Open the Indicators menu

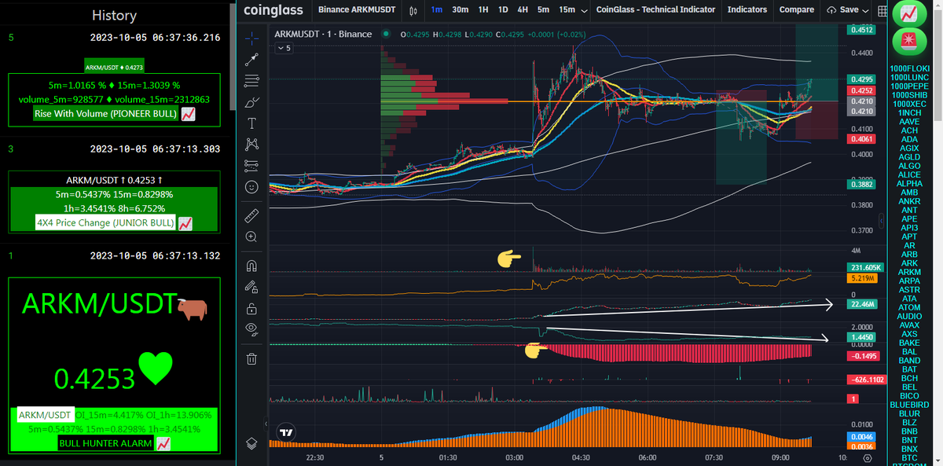747,9
